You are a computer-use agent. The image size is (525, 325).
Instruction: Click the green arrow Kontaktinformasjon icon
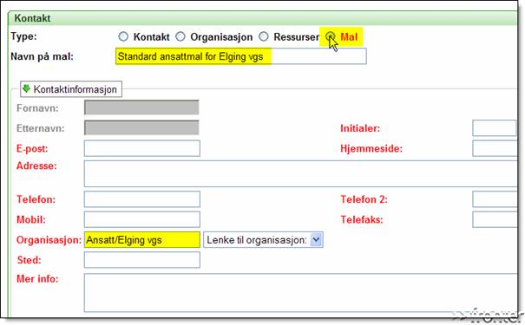[x=26, y=88]
